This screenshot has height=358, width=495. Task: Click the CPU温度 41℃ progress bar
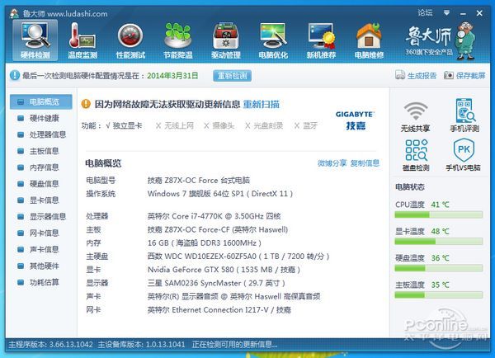tap(439, 214)
